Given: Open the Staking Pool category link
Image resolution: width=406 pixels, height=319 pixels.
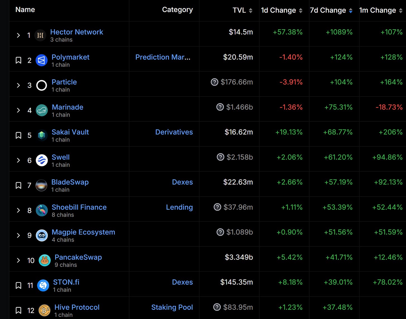Looking at the screenshot, I should (x=172, y=307).
